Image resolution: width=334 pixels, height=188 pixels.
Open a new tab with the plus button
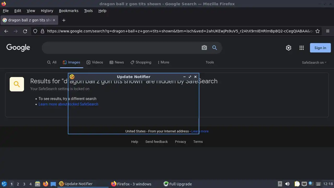(x=64, y=20)
